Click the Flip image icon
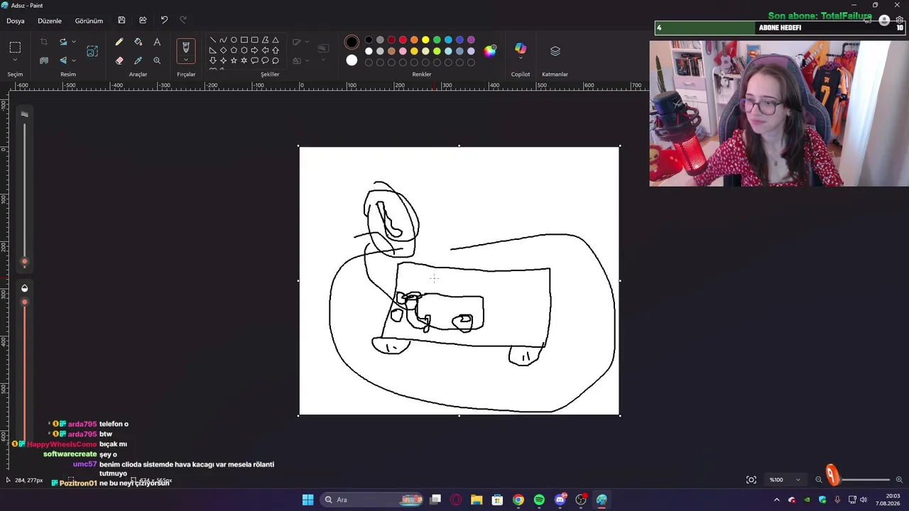The height and width of the screenshot is (511, 909). pos(63,61)
